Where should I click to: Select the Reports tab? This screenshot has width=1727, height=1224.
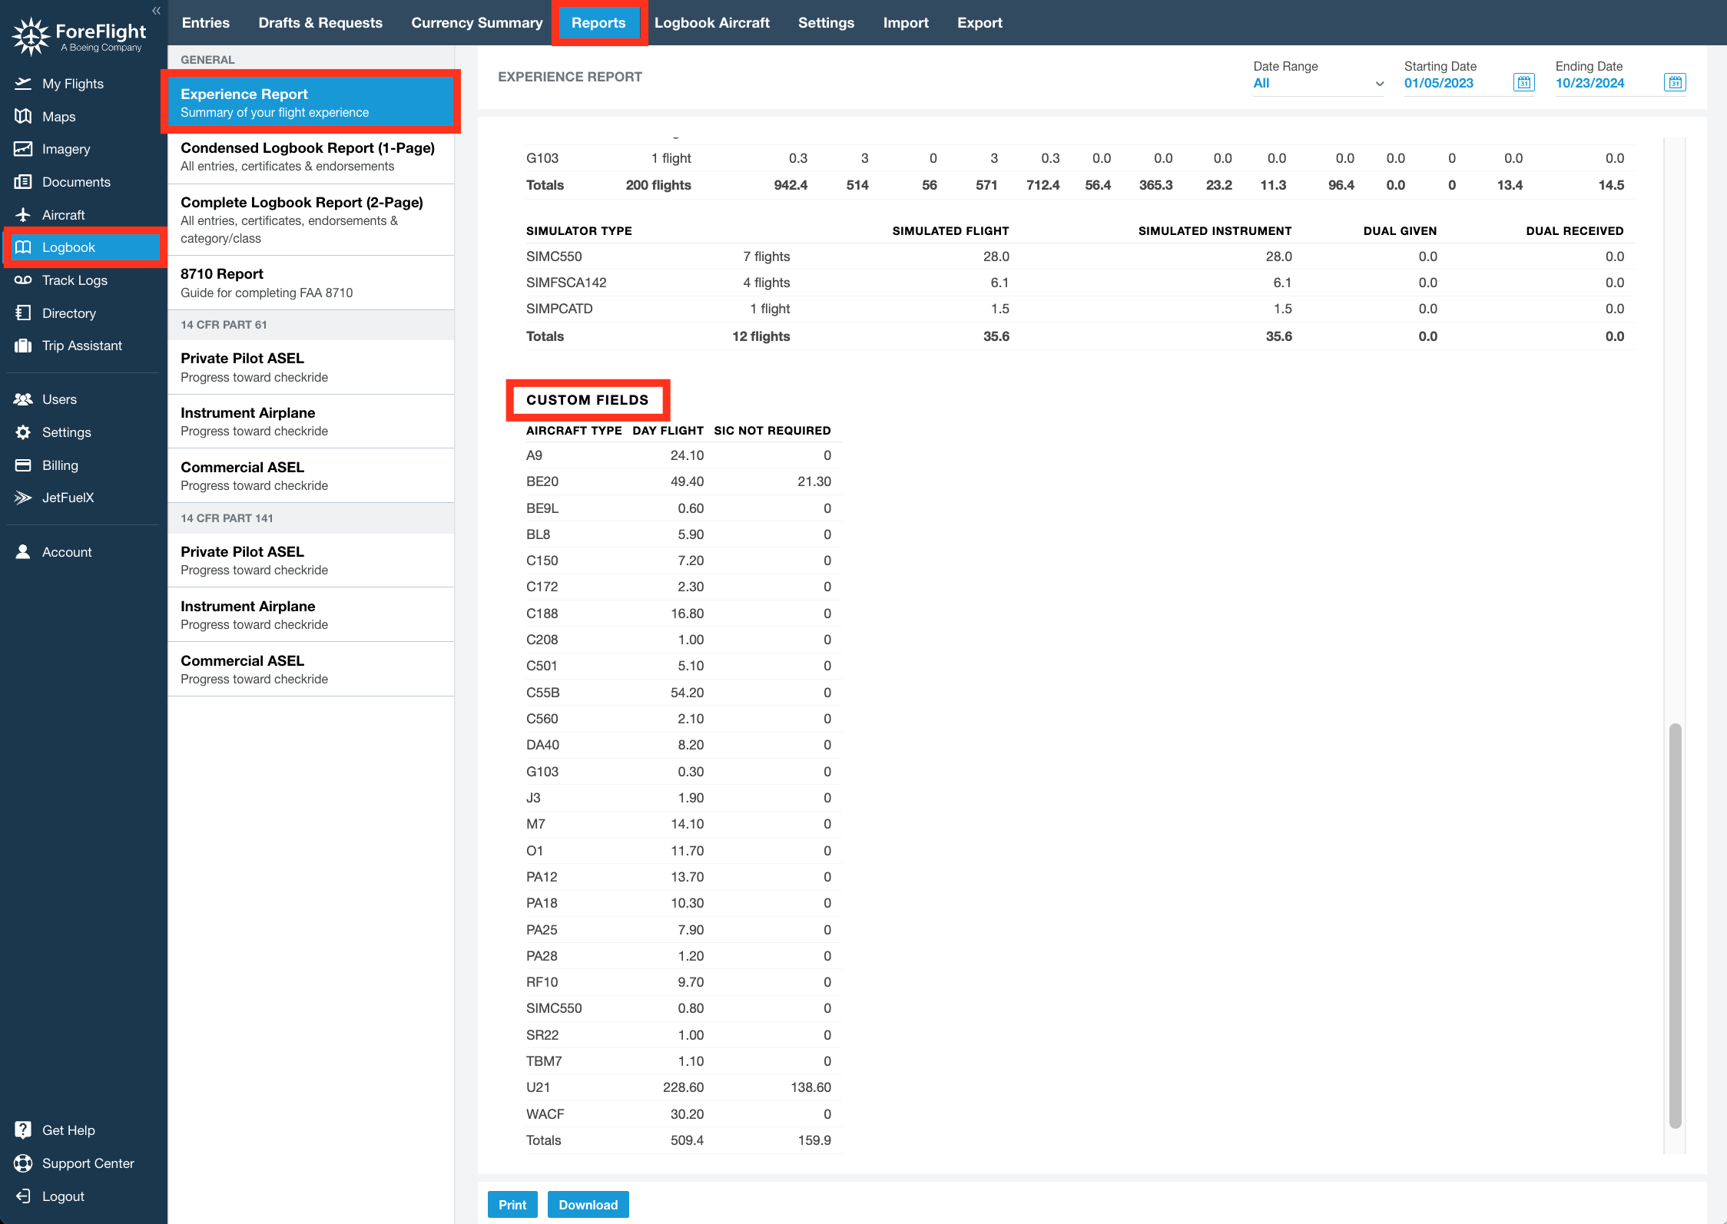click(x=598, y=22)
